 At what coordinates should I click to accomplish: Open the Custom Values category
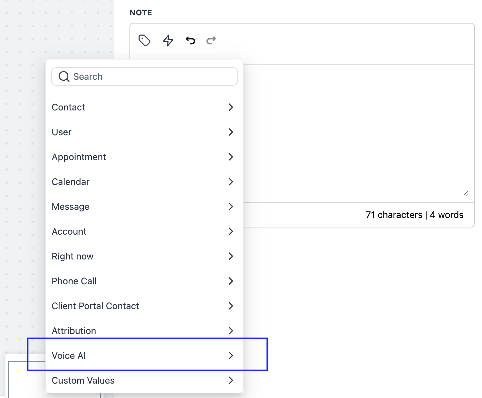point(144,380)
